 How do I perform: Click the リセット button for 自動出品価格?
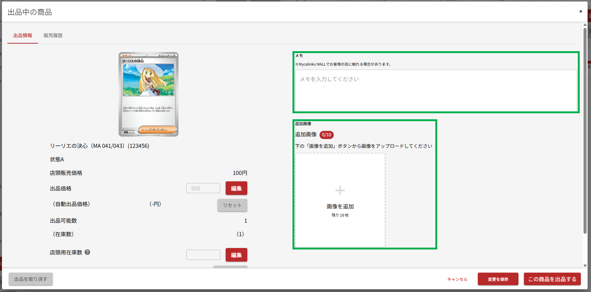[x=232, y=205]
